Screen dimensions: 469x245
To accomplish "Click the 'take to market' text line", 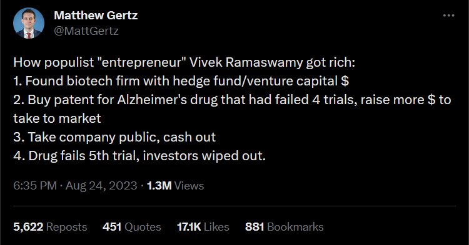I will click(x=57, y=118).
